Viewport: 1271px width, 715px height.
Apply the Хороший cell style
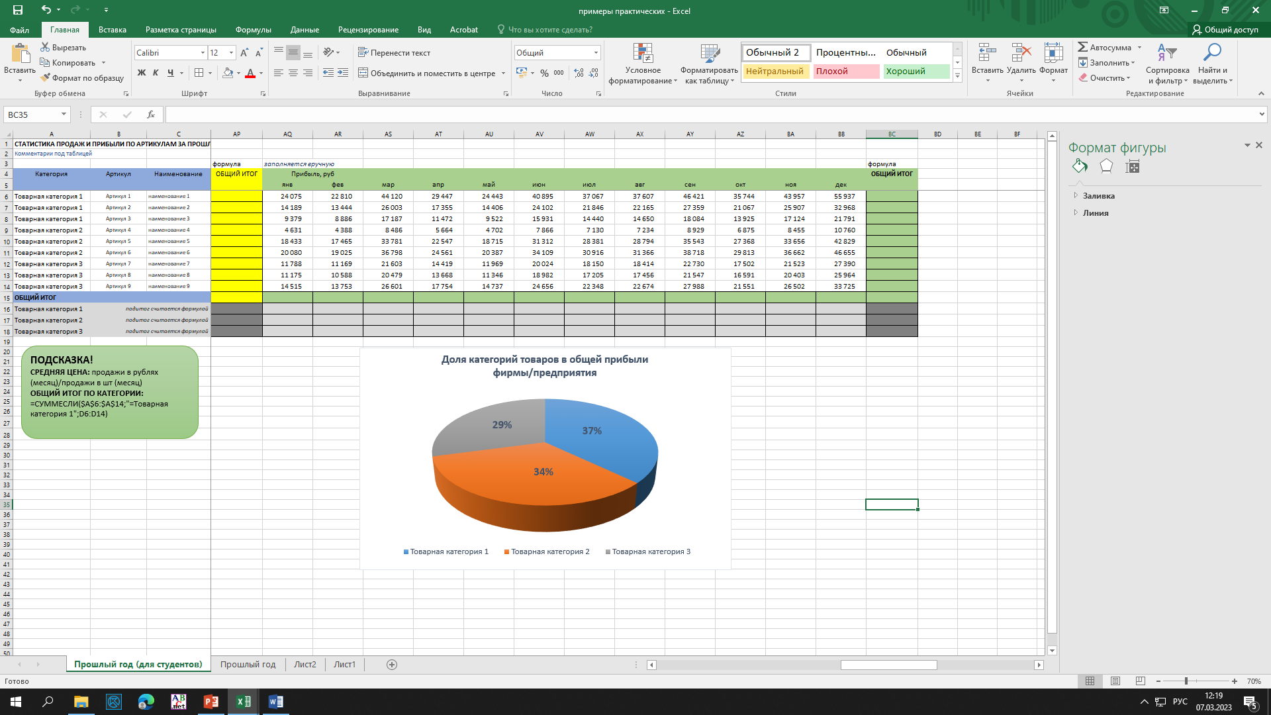[916, 71]
